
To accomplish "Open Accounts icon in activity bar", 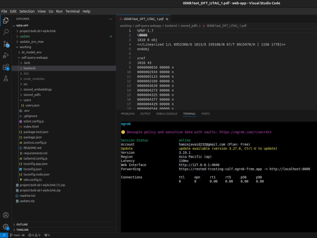I will 6,215.
